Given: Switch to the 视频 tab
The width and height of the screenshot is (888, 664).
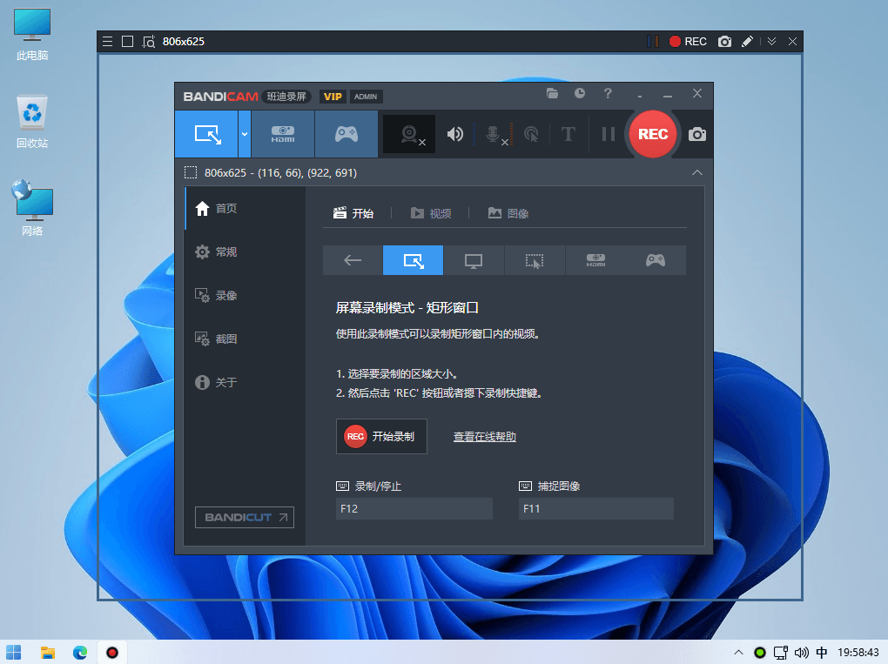Looking at the screenshot, I should 431,213.
